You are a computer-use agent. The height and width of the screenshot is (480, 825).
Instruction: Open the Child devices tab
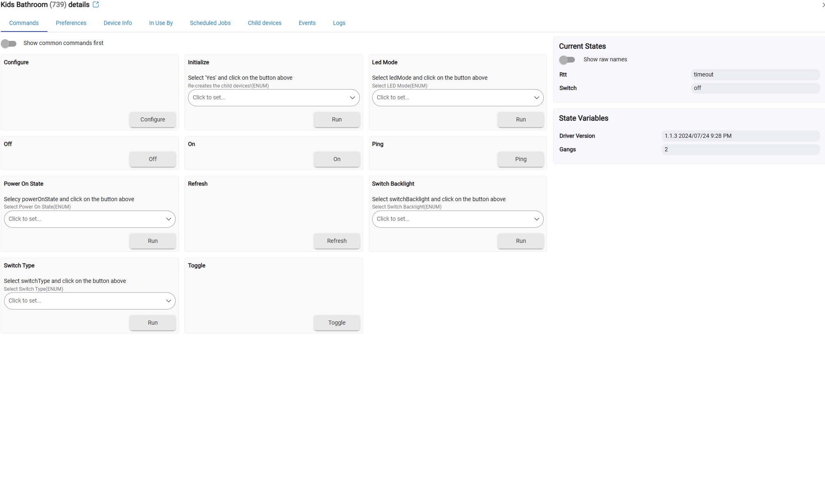pos(264,23)
